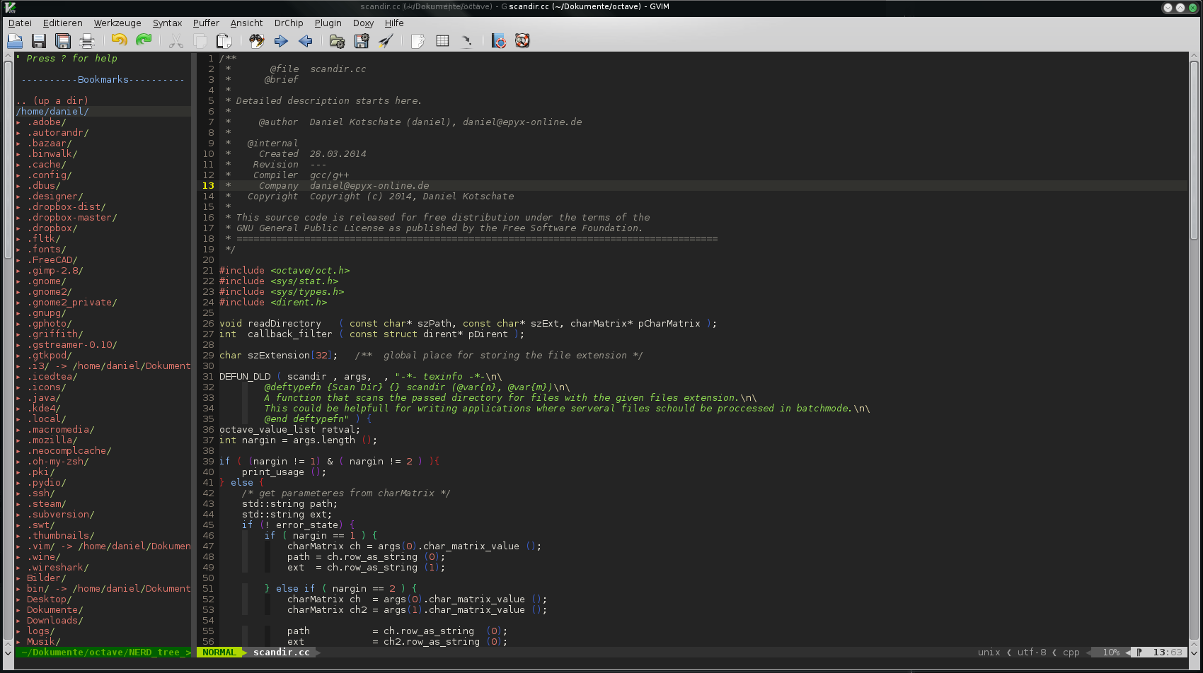Redo using the green arrow icon
The image size is (1203, 673).
tap(144, 41)
